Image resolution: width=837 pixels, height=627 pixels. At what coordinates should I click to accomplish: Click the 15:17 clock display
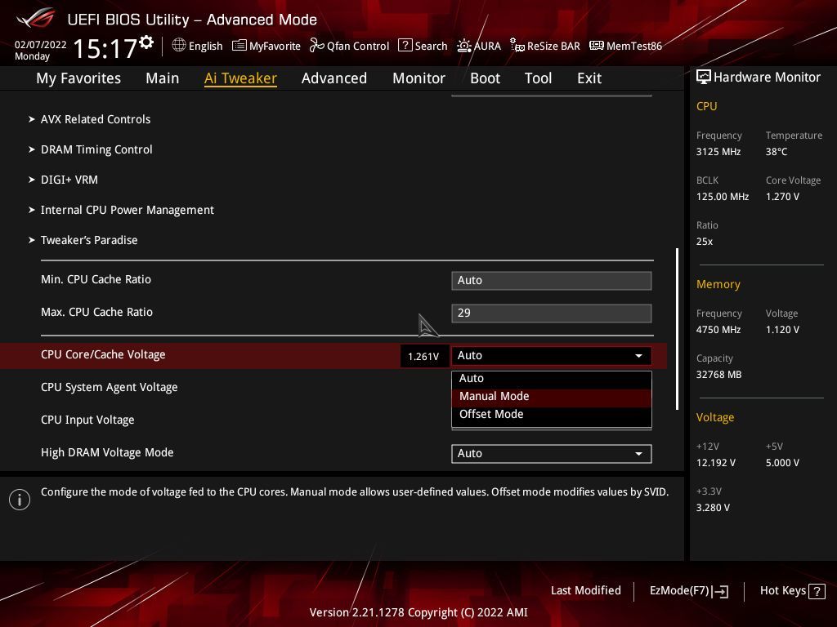click(105, 48)
